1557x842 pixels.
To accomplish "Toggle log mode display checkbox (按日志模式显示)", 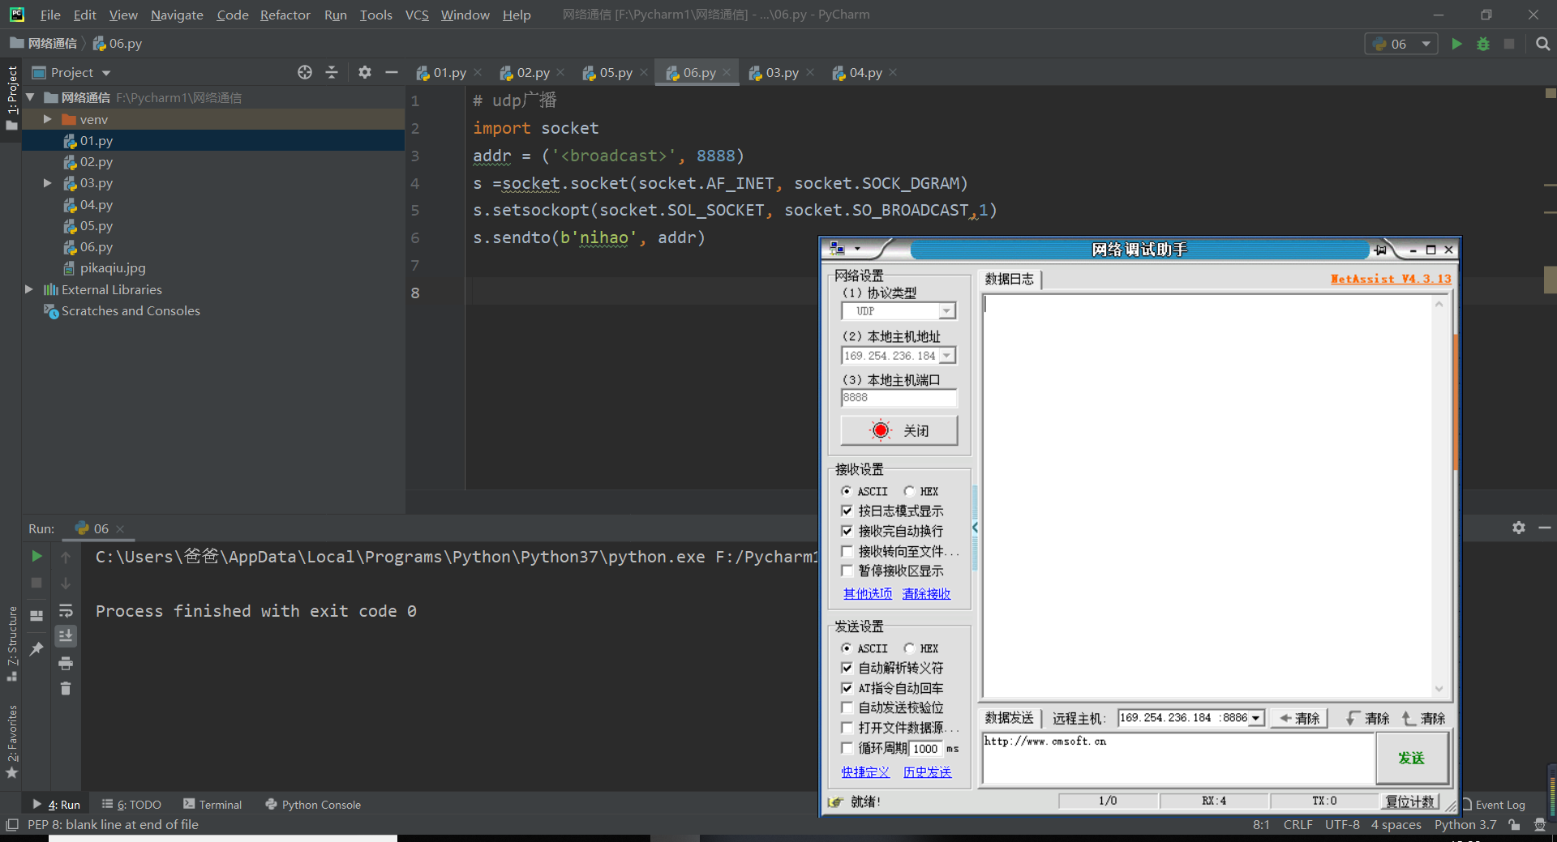I will 847,511.
